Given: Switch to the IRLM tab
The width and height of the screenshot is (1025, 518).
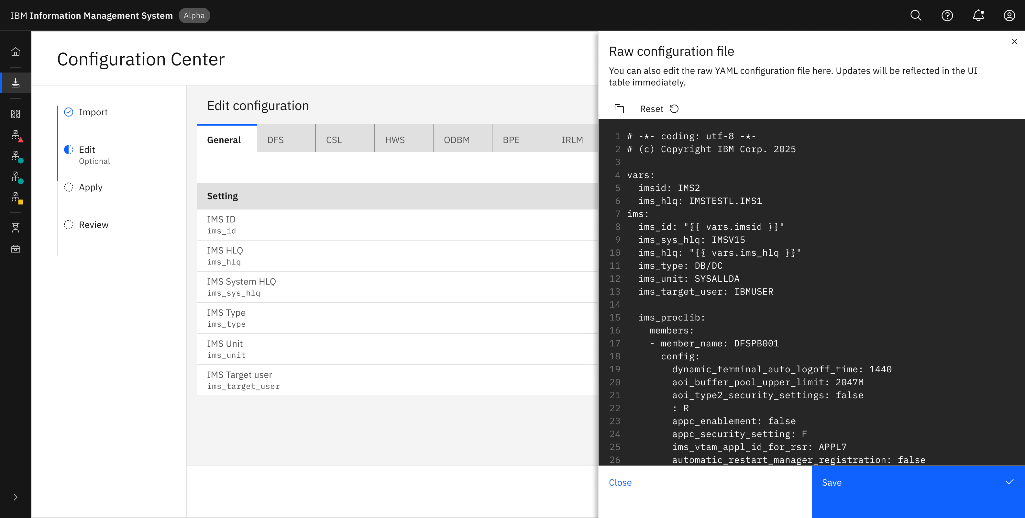Looking at the screenshot, I should 575,139.
